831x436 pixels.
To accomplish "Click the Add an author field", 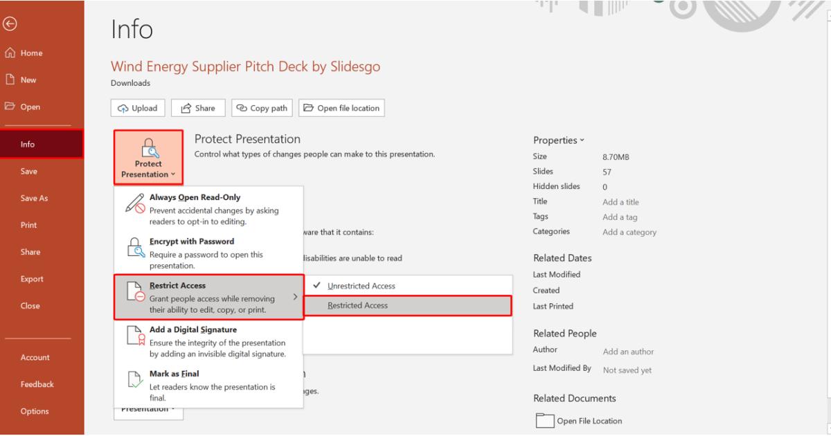I will pyautogui.click(x=628, y=352).
